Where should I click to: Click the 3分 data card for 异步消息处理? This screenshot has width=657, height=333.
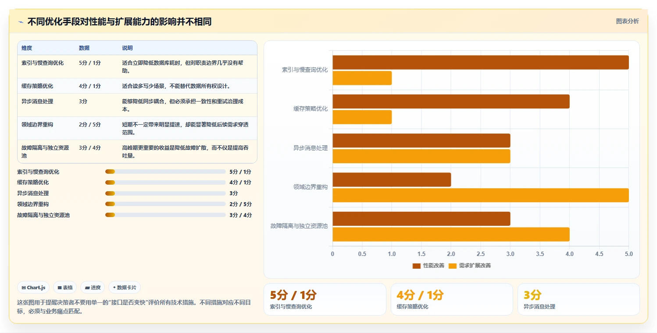click(x=578, y=299)
